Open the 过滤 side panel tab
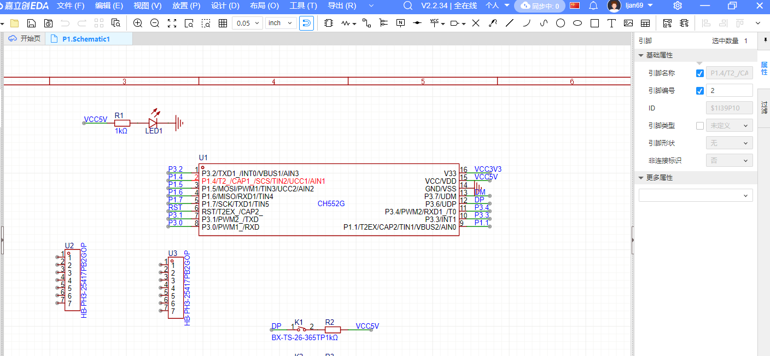The height and width of the screenshot is (356, 770). click(764, 108)
